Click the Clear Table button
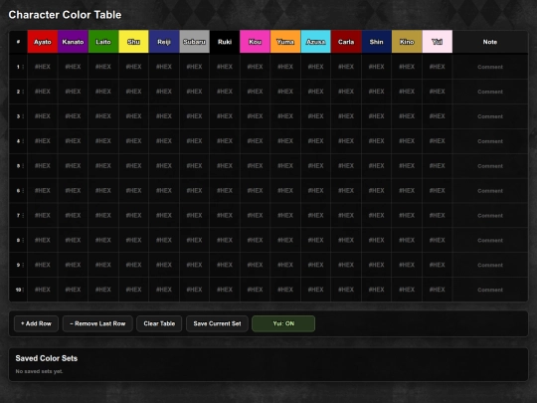The image size is (537, 403). click(159, 323)
